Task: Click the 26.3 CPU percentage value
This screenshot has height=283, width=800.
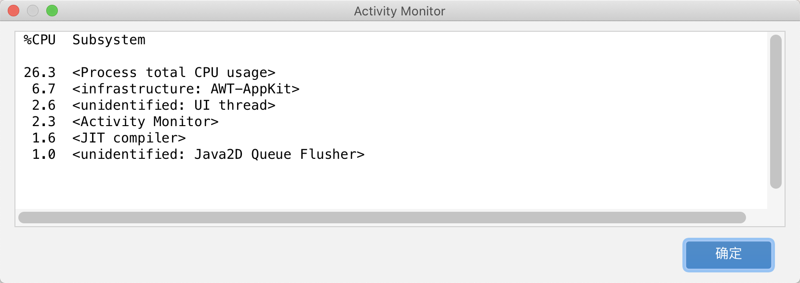Action: [40, 73]
